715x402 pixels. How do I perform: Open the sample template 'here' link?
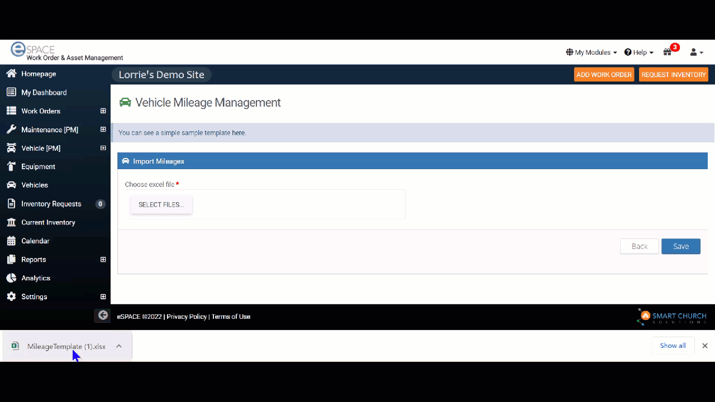click(x=239, y=133)
